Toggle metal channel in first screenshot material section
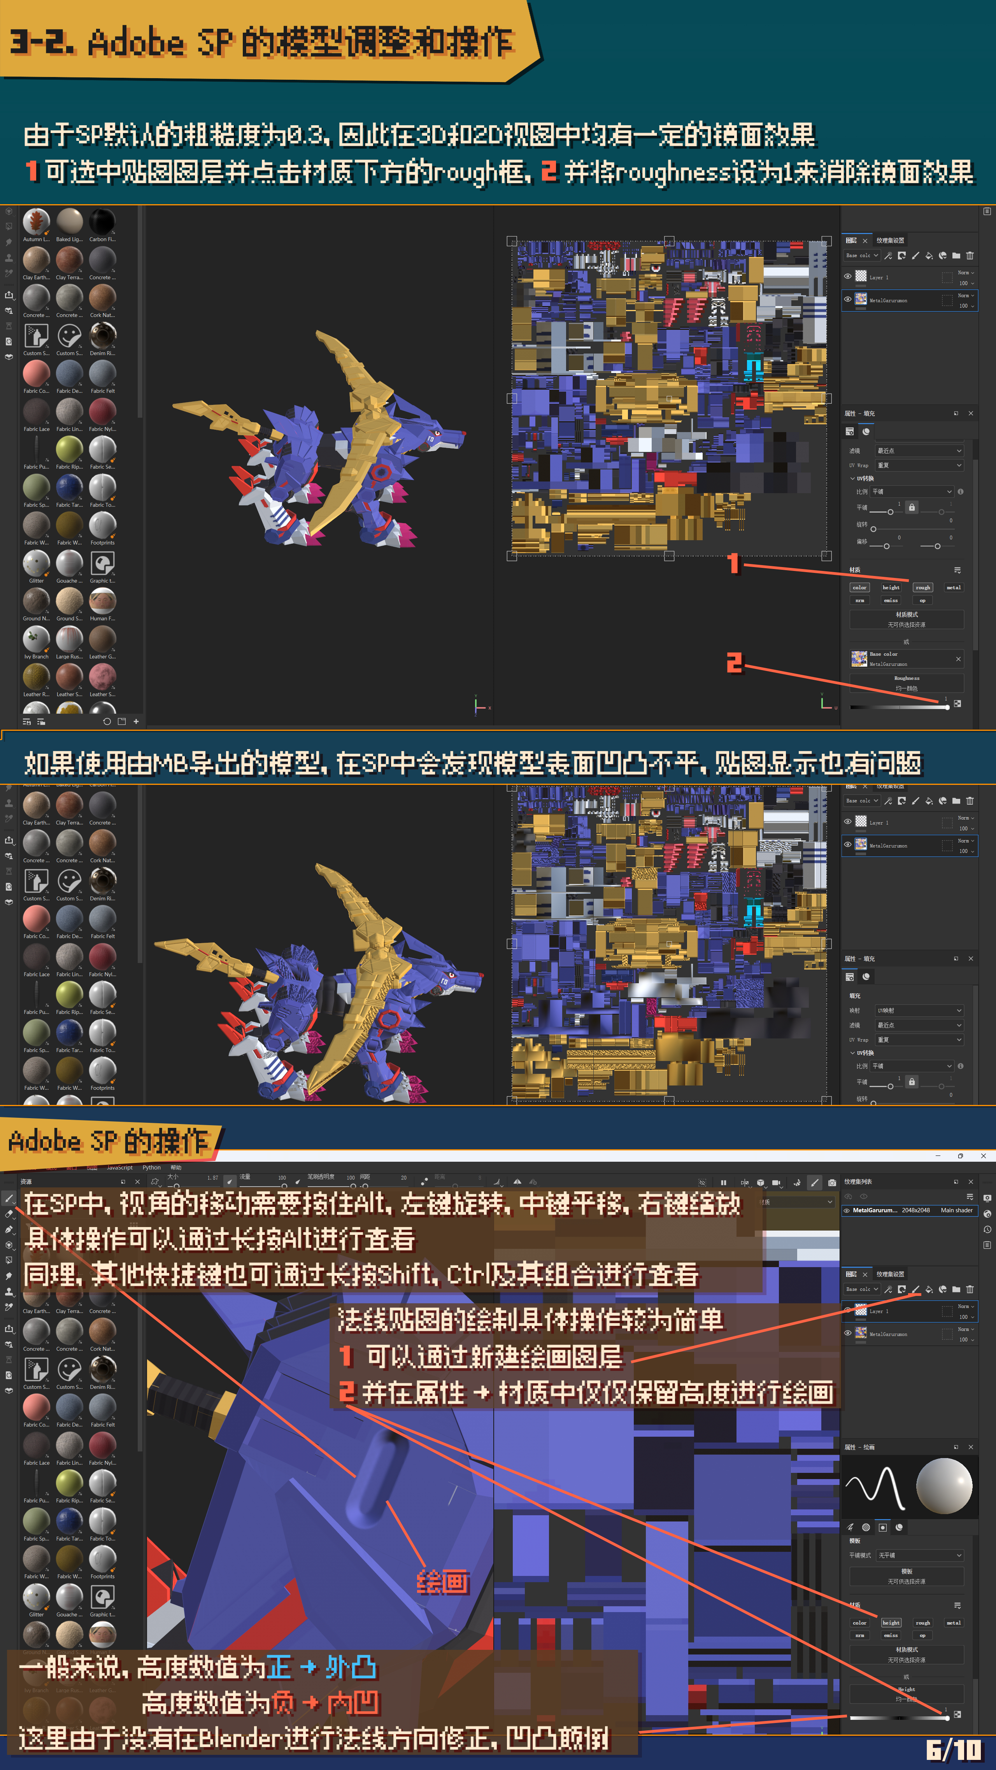 click(x=954, y=588)
